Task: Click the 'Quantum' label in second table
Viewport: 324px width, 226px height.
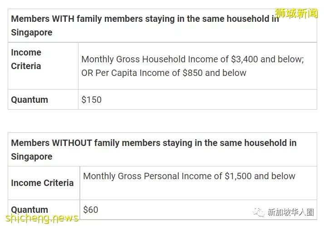Action: 29,210
